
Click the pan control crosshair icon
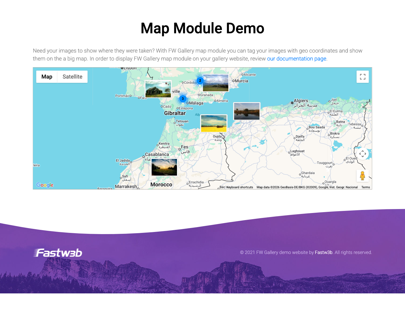[363, 154]
